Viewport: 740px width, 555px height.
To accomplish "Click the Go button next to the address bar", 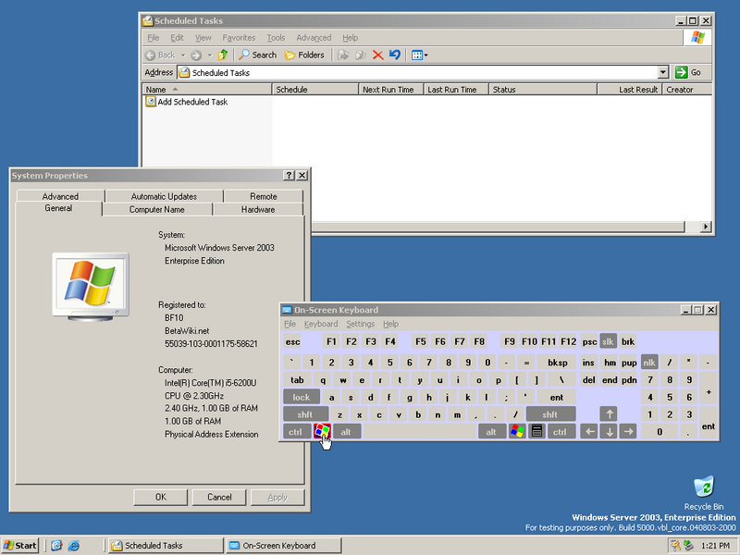I will click(x=688, y=72).
